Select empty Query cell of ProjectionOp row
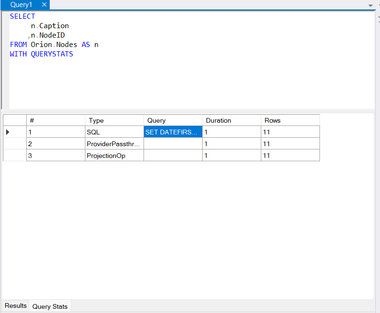This screenshot has width=380, height=313. 173,156
